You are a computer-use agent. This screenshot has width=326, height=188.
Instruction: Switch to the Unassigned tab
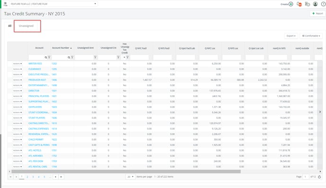26,26
